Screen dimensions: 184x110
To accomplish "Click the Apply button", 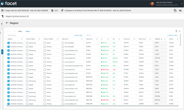I will pos(28,31).
